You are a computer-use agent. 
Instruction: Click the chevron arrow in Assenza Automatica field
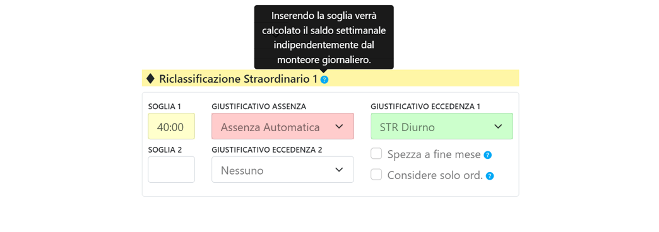pyautogui.click(x=339, y=126)
